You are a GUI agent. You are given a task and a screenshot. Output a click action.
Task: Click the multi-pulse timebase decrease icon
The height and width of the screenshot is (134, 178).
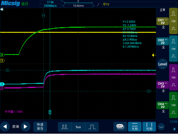tap(64, 127)
